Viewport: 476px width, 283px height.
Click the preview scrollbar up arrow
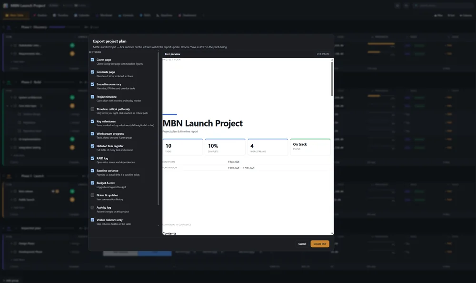click(x=332, y=60)
